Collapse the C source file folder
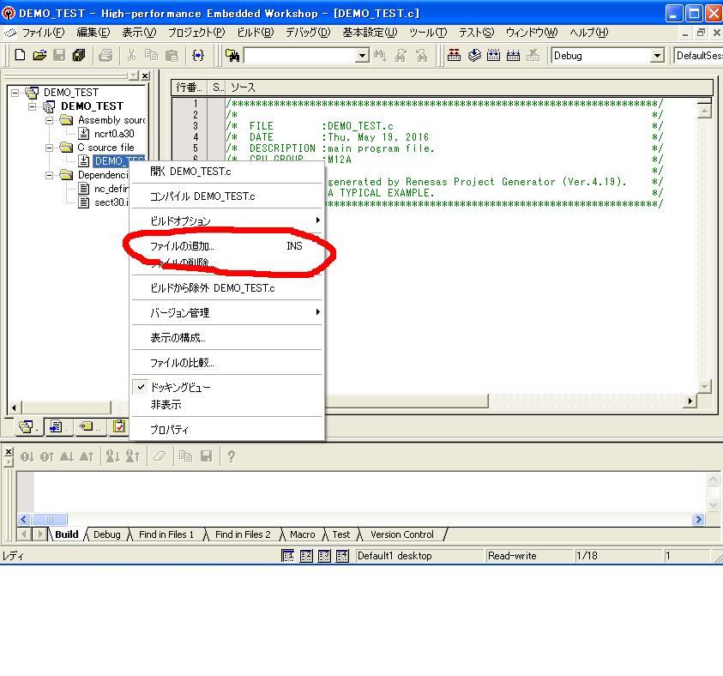Image resolution: width=723 pixels, height=676 pixels. [51, 148]
